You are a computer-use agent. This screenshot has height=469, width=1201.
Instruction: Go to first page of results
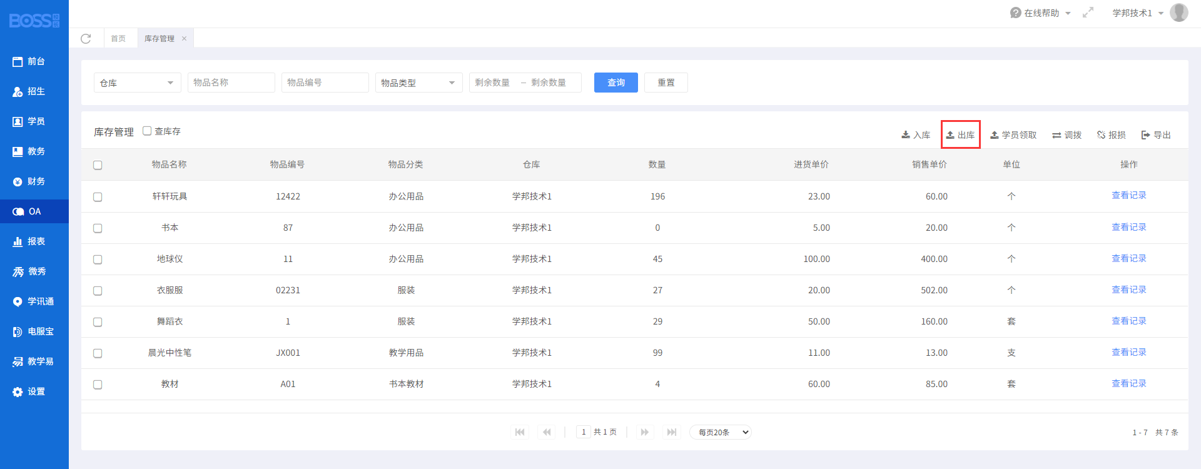[520, 432]
